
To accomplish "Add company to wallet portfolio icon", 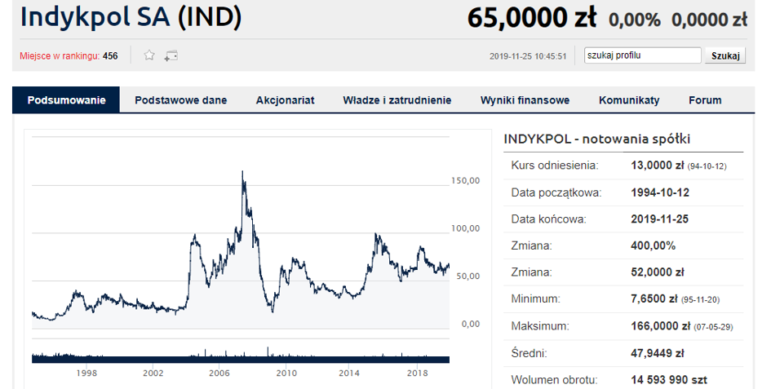I will (171, 55).
